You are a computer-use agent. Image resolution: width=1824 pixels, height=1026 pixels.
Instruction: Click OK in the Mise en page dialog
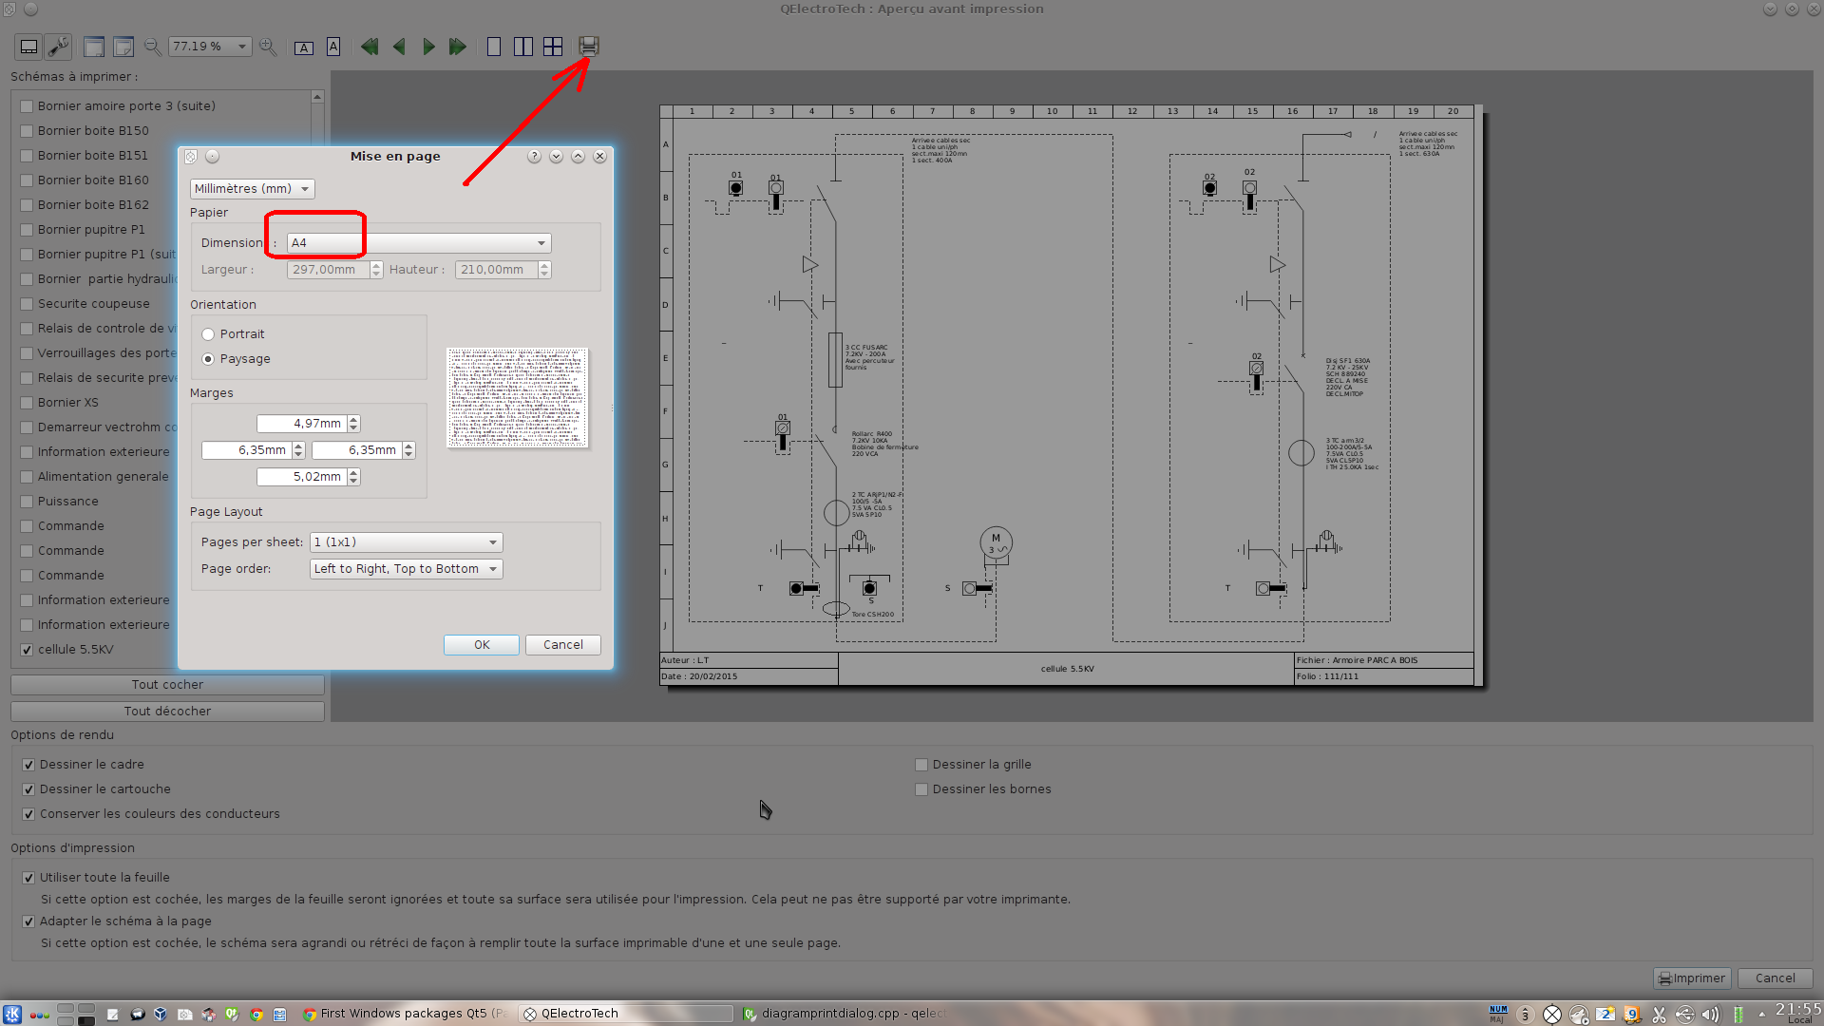pos(482,645)
